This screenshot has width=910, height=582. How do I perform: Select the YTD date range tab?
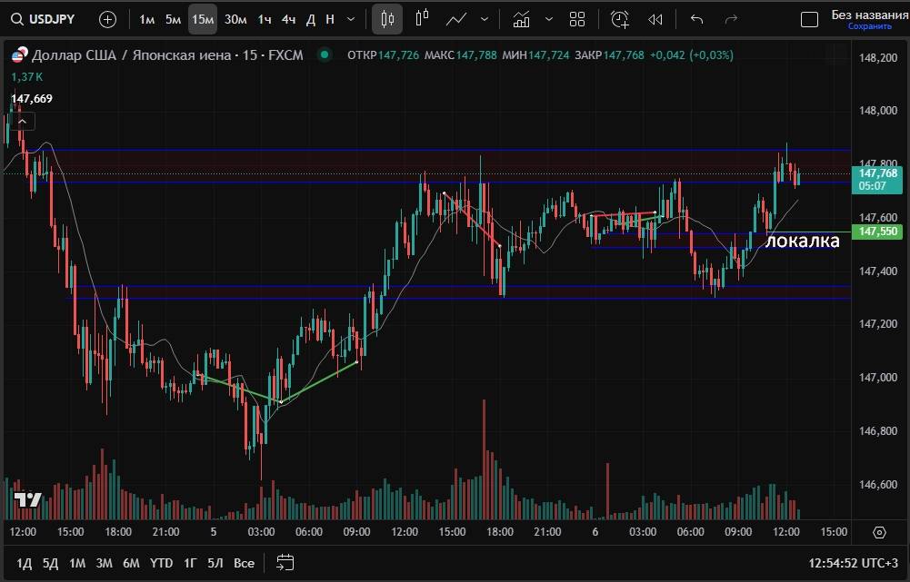(x=161, y=563)
